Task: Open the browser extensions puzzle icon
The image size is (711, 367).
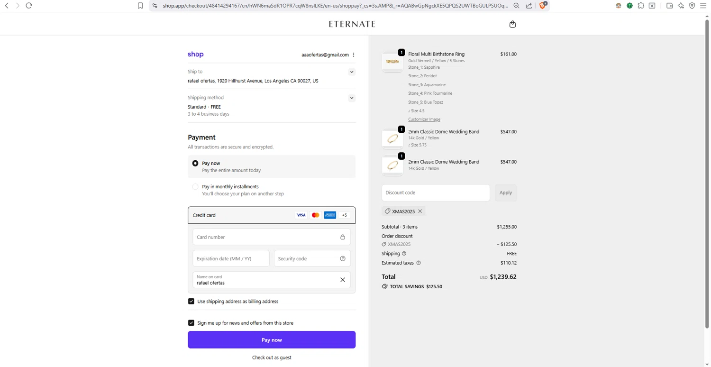Action: click(x=641, y=6)
